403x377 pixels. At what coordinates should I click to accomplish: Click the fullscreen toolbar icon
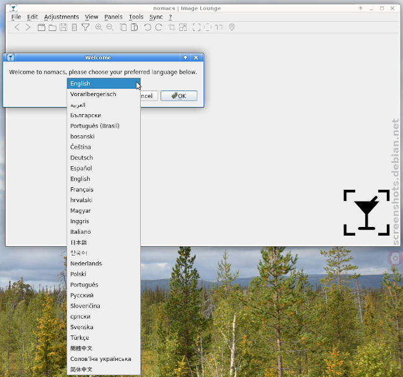pyautogui.click(x=197, y=27)
